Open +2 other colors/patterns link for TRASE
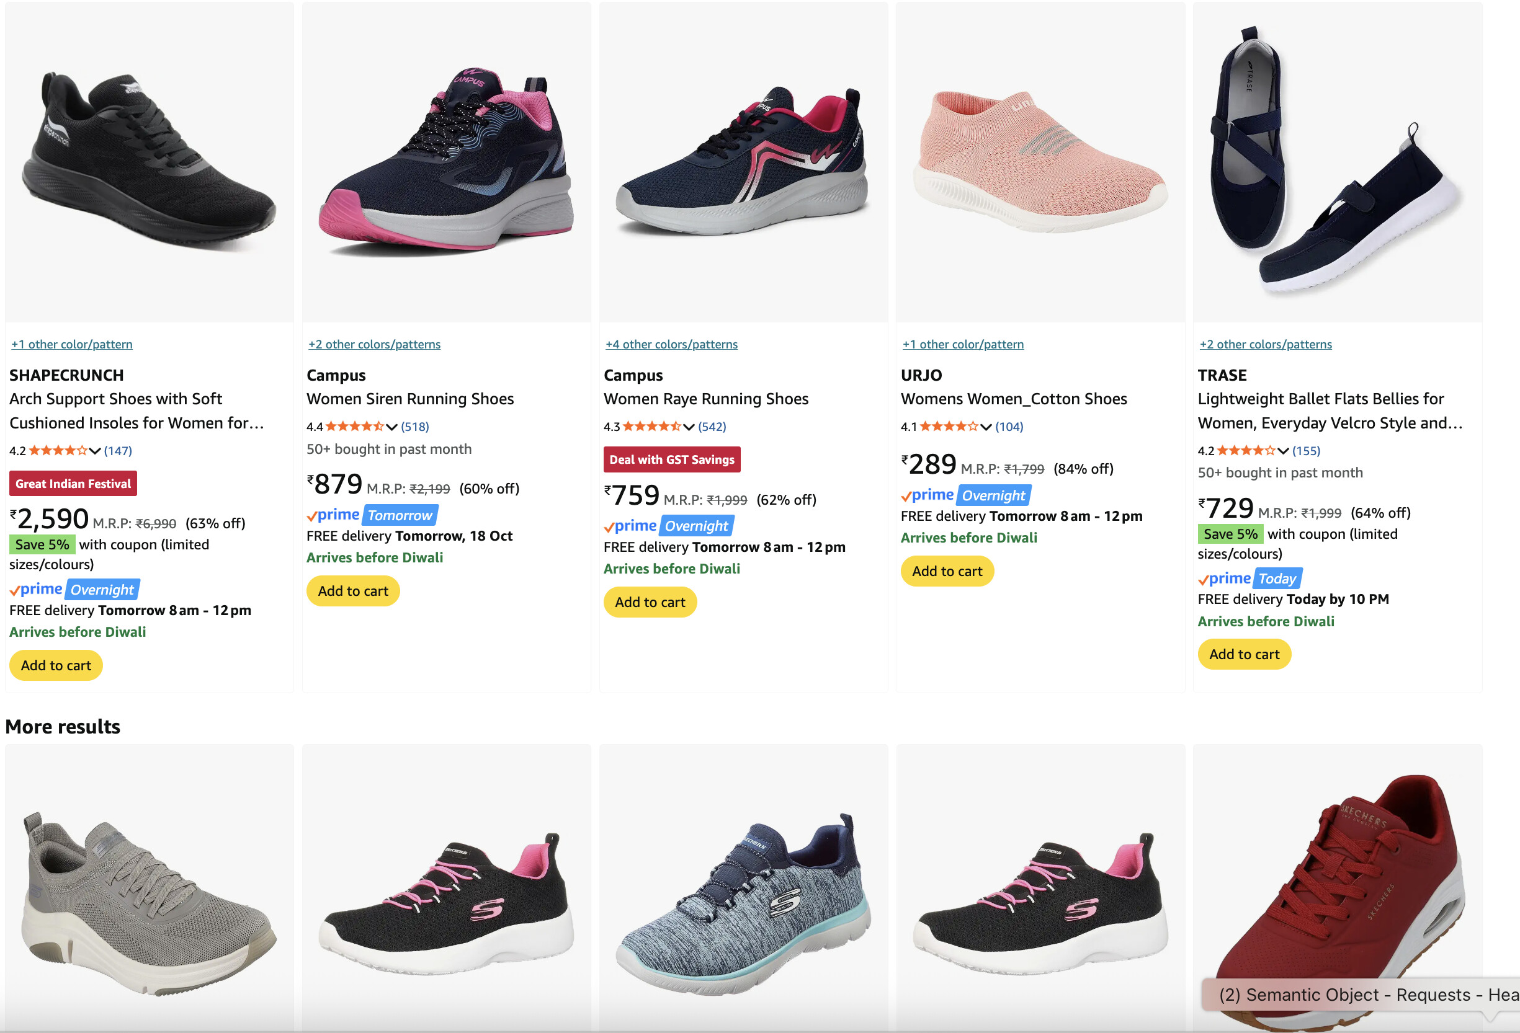The width and height of the screenshot is (1520, 1033). [x=1265, y=345]
